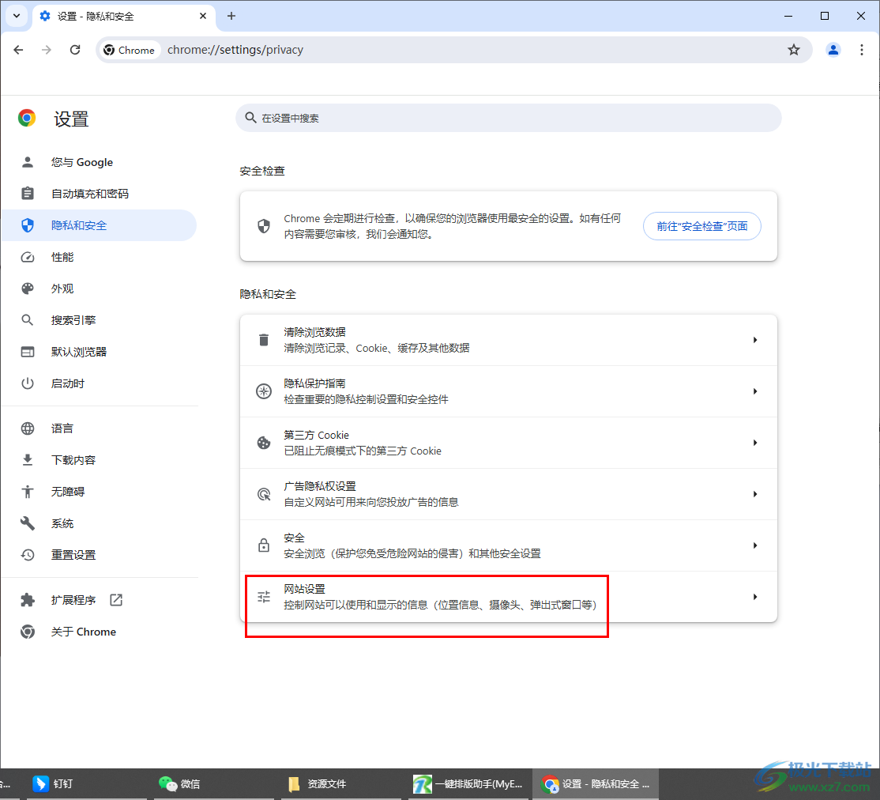Click the restore clock icon for 重置设置

coord(28,555)
